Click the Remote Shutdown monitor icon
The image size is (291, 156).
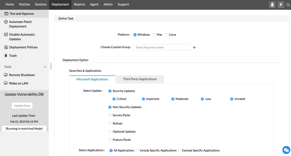tap(6, 75)
